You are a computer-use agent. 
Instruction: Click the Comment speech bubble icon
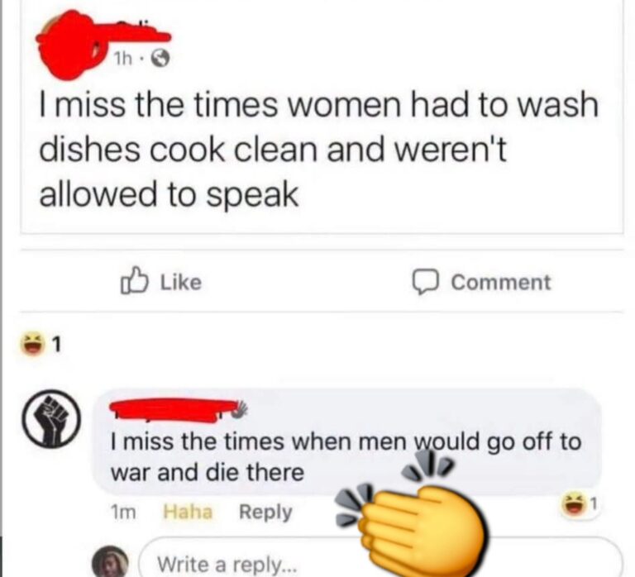click(x=425, y=282)
